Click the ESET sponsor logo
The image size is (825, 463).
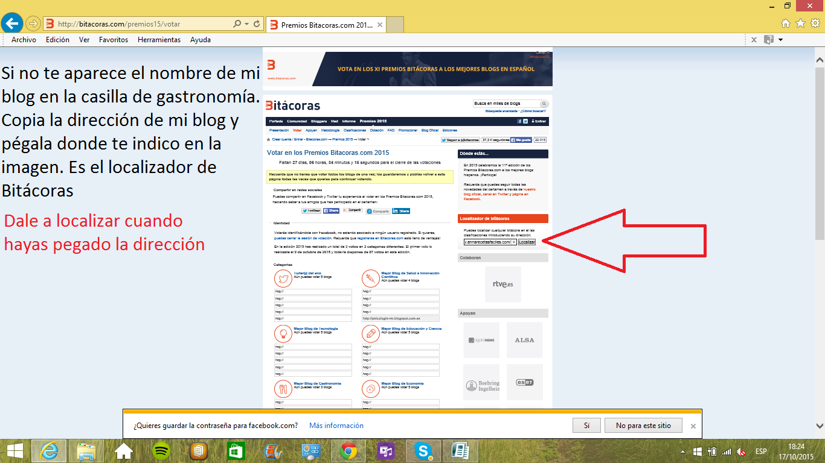[x=524, y=382]
